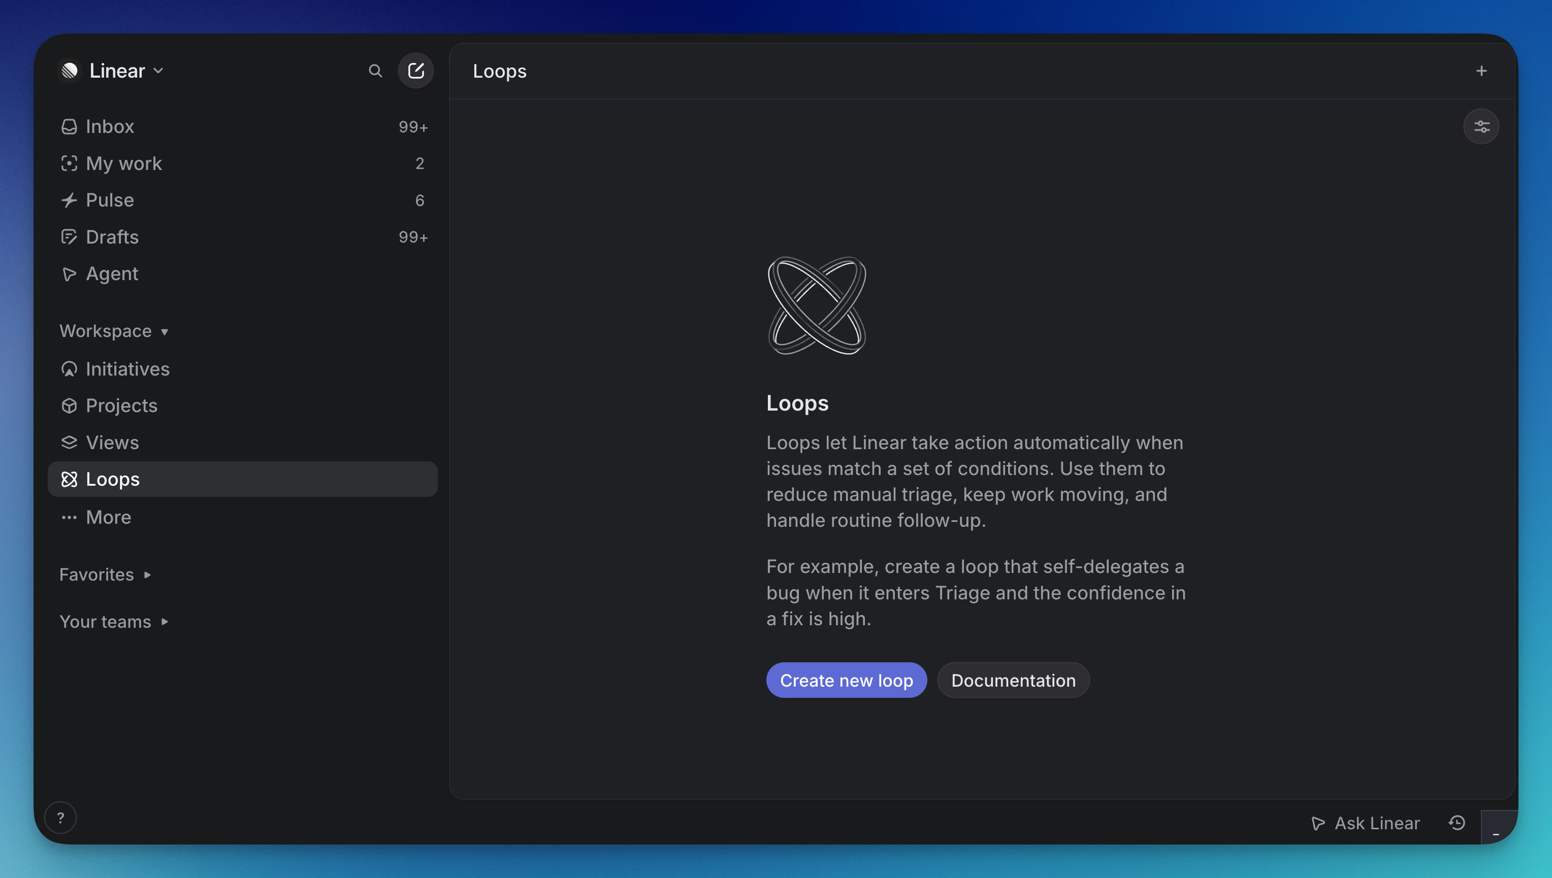
Task: Go to Inbox
Action: 243,127
